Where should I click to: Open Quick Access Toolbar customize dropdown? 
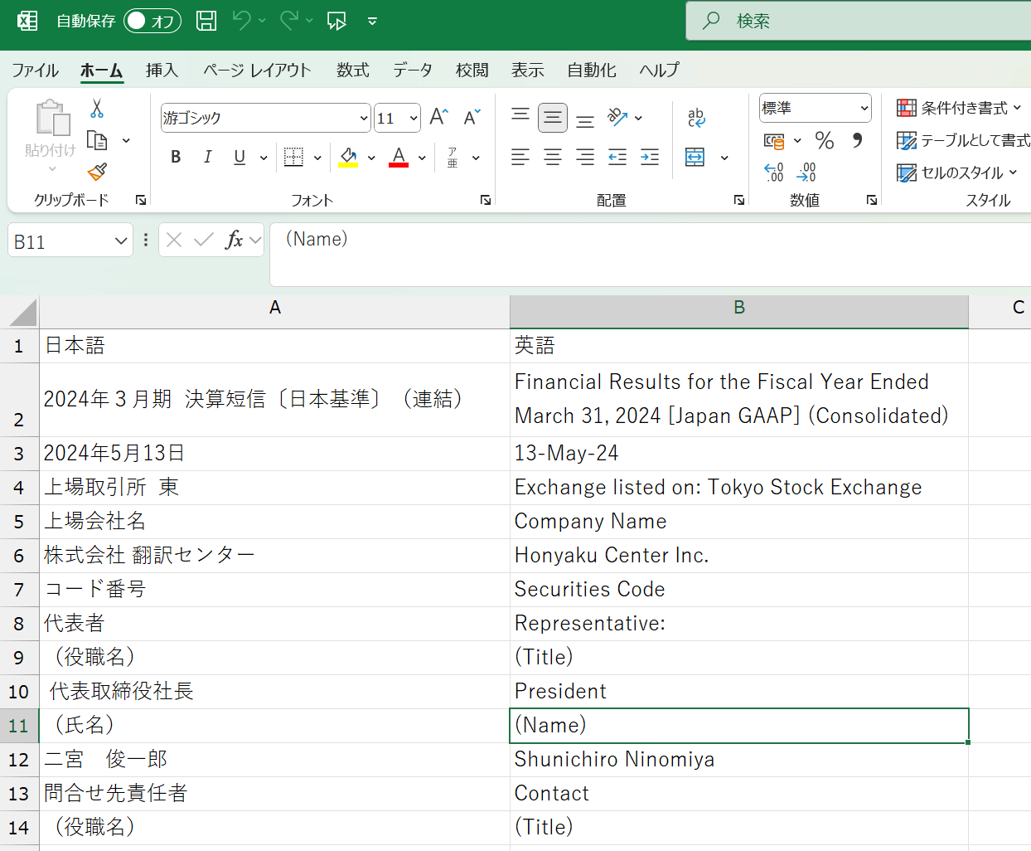pyautogui.click(x=372, y=22)
